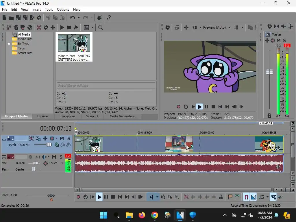This screenshot has width=296, height=222.
Task: Click Track FX icon on video track 1
Action: pyautogui.click(x=45, y=138)
